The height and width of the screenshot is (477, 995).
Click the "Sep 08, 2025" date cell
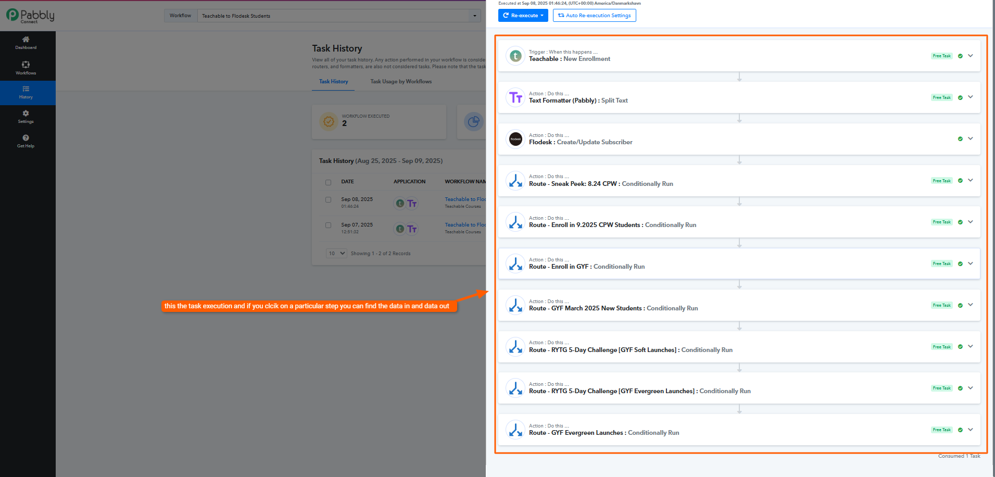[357, 199]
